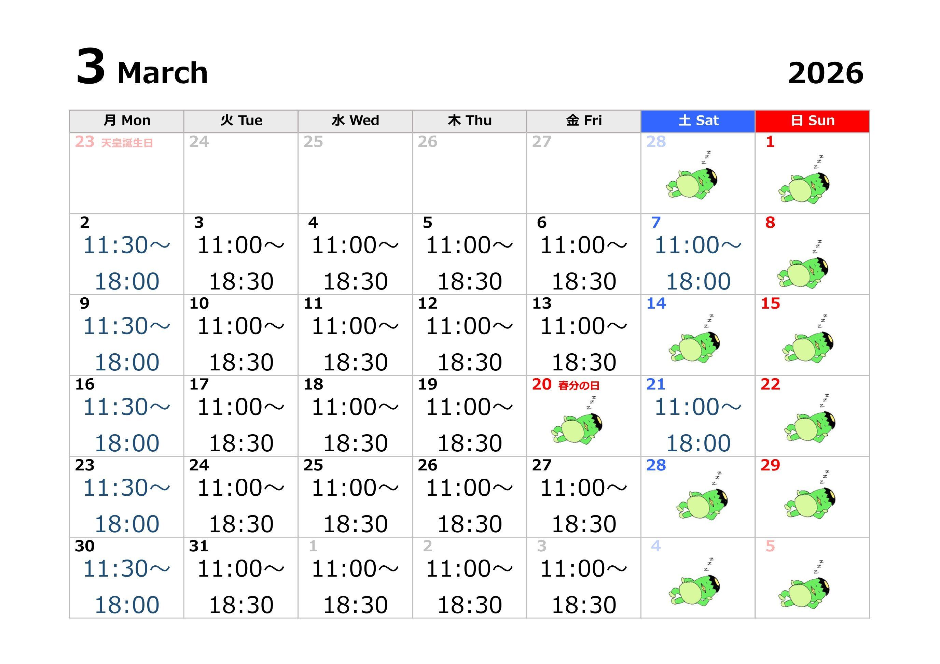Click the date number 31
940x664 pixels.
[x=198, y=546]
